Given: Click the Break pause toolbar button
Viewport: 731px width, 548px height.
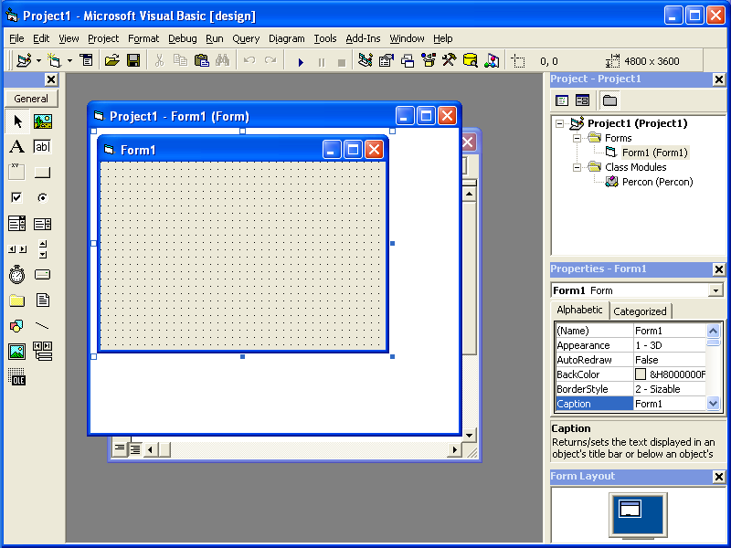Looking at the screenshot, I should (322, 61).
